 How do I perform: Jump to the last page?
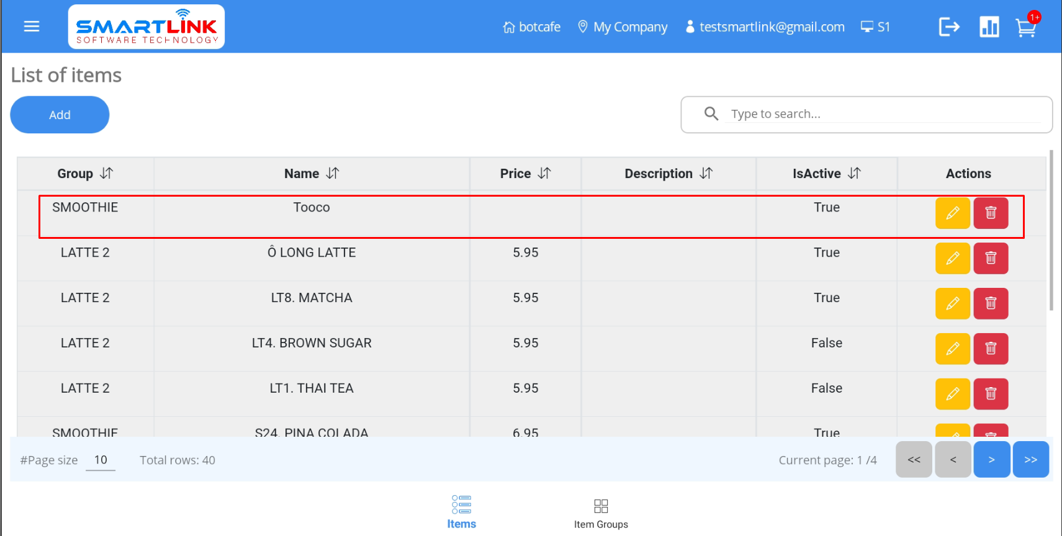(x=1030, y=460)
